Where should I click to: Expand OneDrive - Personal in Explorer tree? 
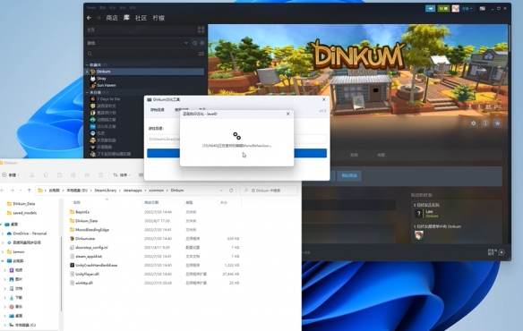click(x=3, y=233)
